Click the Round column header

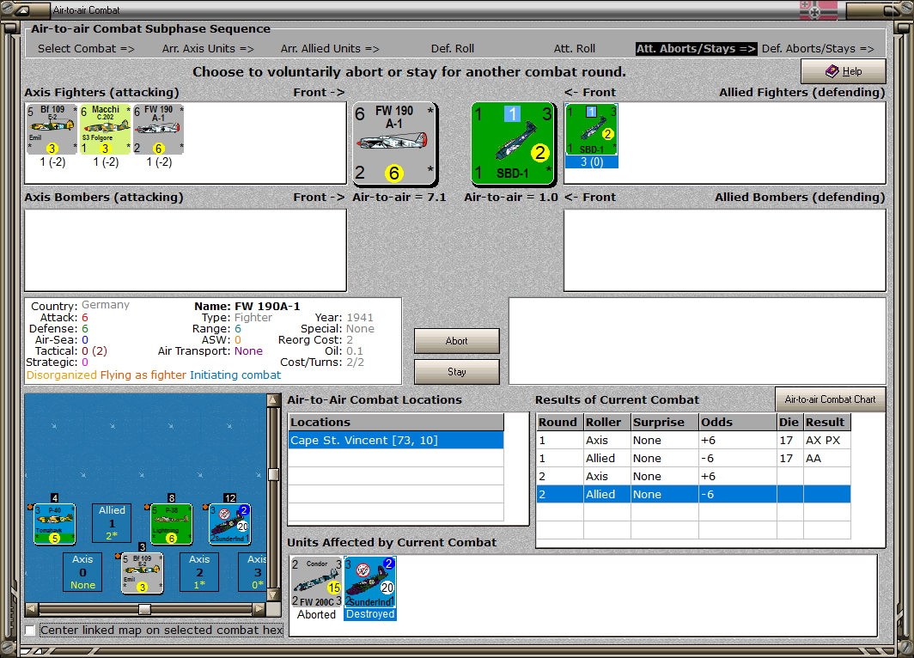point(559,422)
